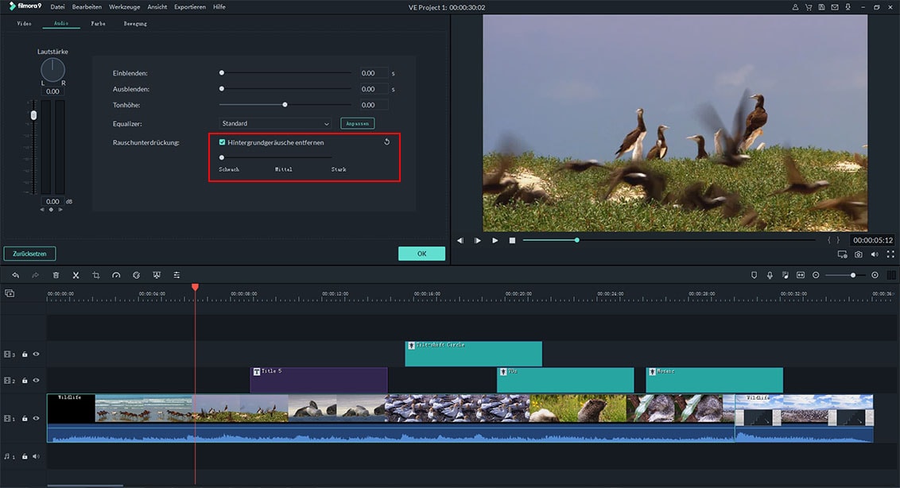The width and height of the screenshot is (900, 488).
Task: Open the Exportieren menu
Action: [x=190, y=7]
